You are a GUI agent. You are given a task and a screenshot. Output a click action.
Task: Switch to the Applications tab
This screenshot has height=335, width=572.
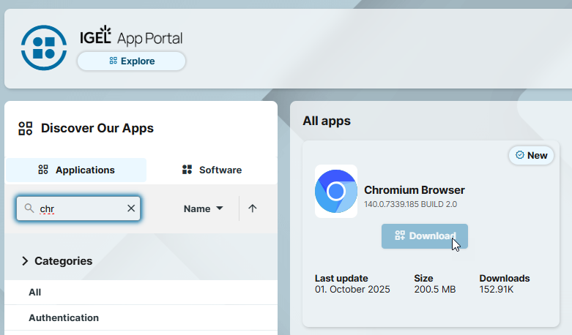point(76,170)
